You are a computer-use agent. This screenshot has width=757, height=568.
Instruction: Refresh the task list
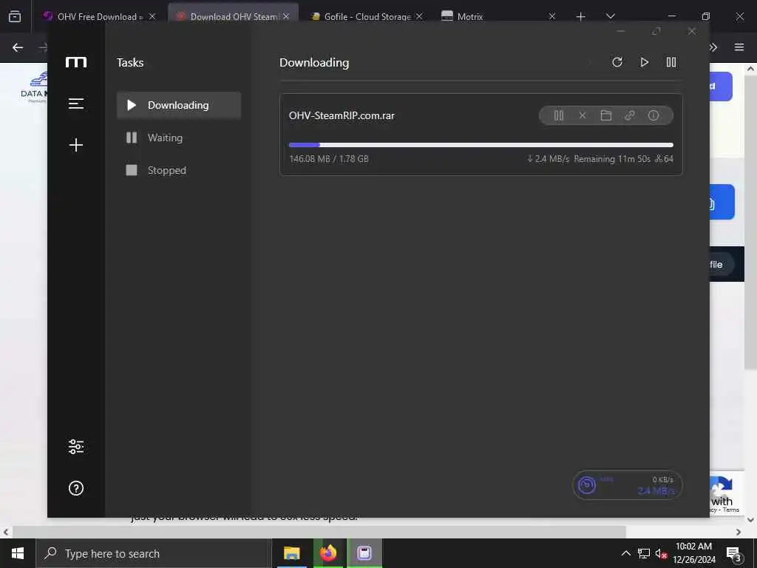click(617, 62)
